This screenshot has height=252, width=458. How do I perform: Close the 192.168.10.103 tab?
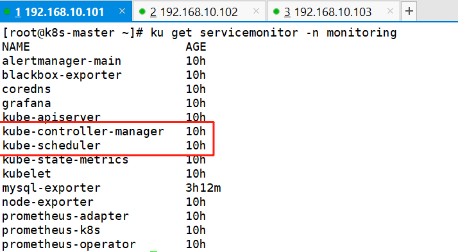coord(390,12)
